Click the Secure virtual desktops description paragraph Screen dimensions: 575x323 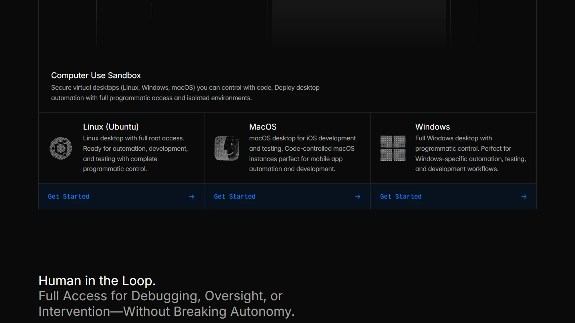coord(185,93)
